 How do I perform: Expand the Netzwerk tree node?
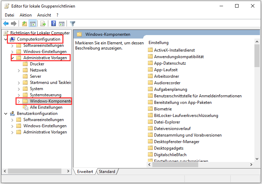coord(19,71)
